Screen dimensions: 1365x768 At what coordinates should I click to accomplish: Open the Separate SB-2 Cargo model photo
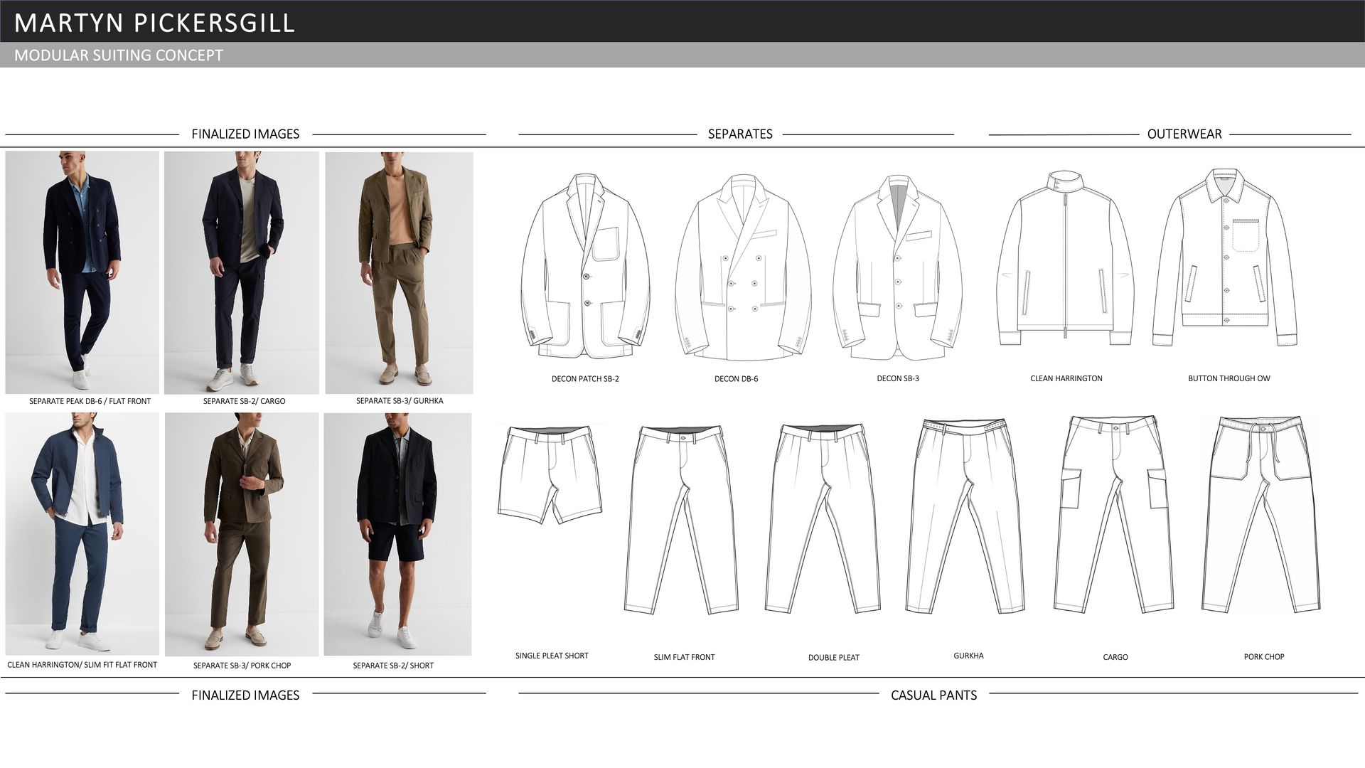click(241, 272)
